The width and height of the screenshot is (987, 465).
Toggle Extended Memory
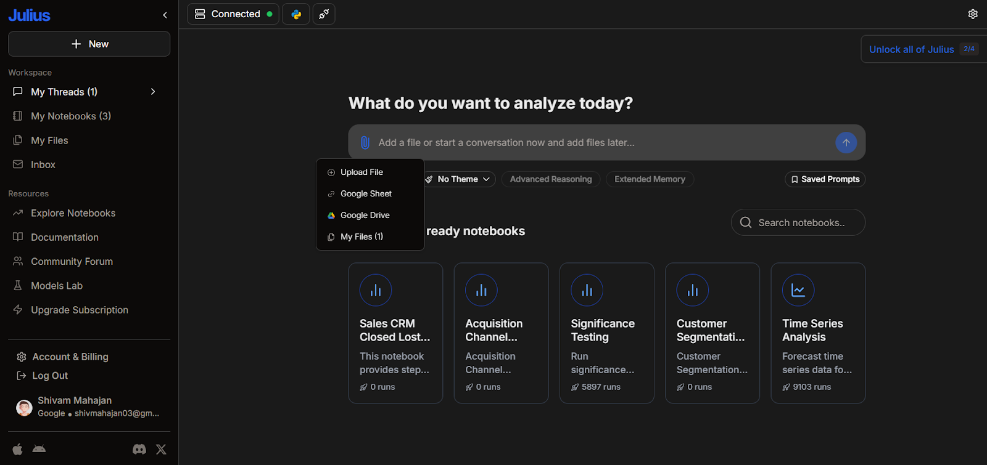[650, 179]
